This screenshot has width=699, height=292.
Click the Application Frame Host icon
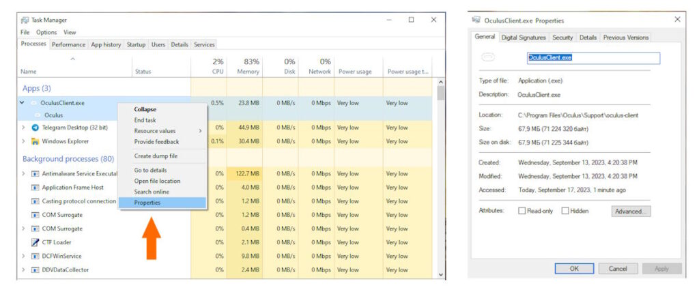tap(35, 188)
